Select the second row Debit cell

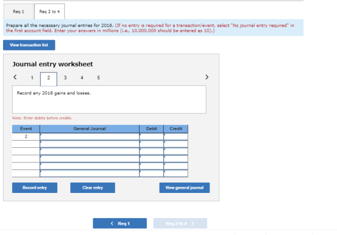pos(152,144)
